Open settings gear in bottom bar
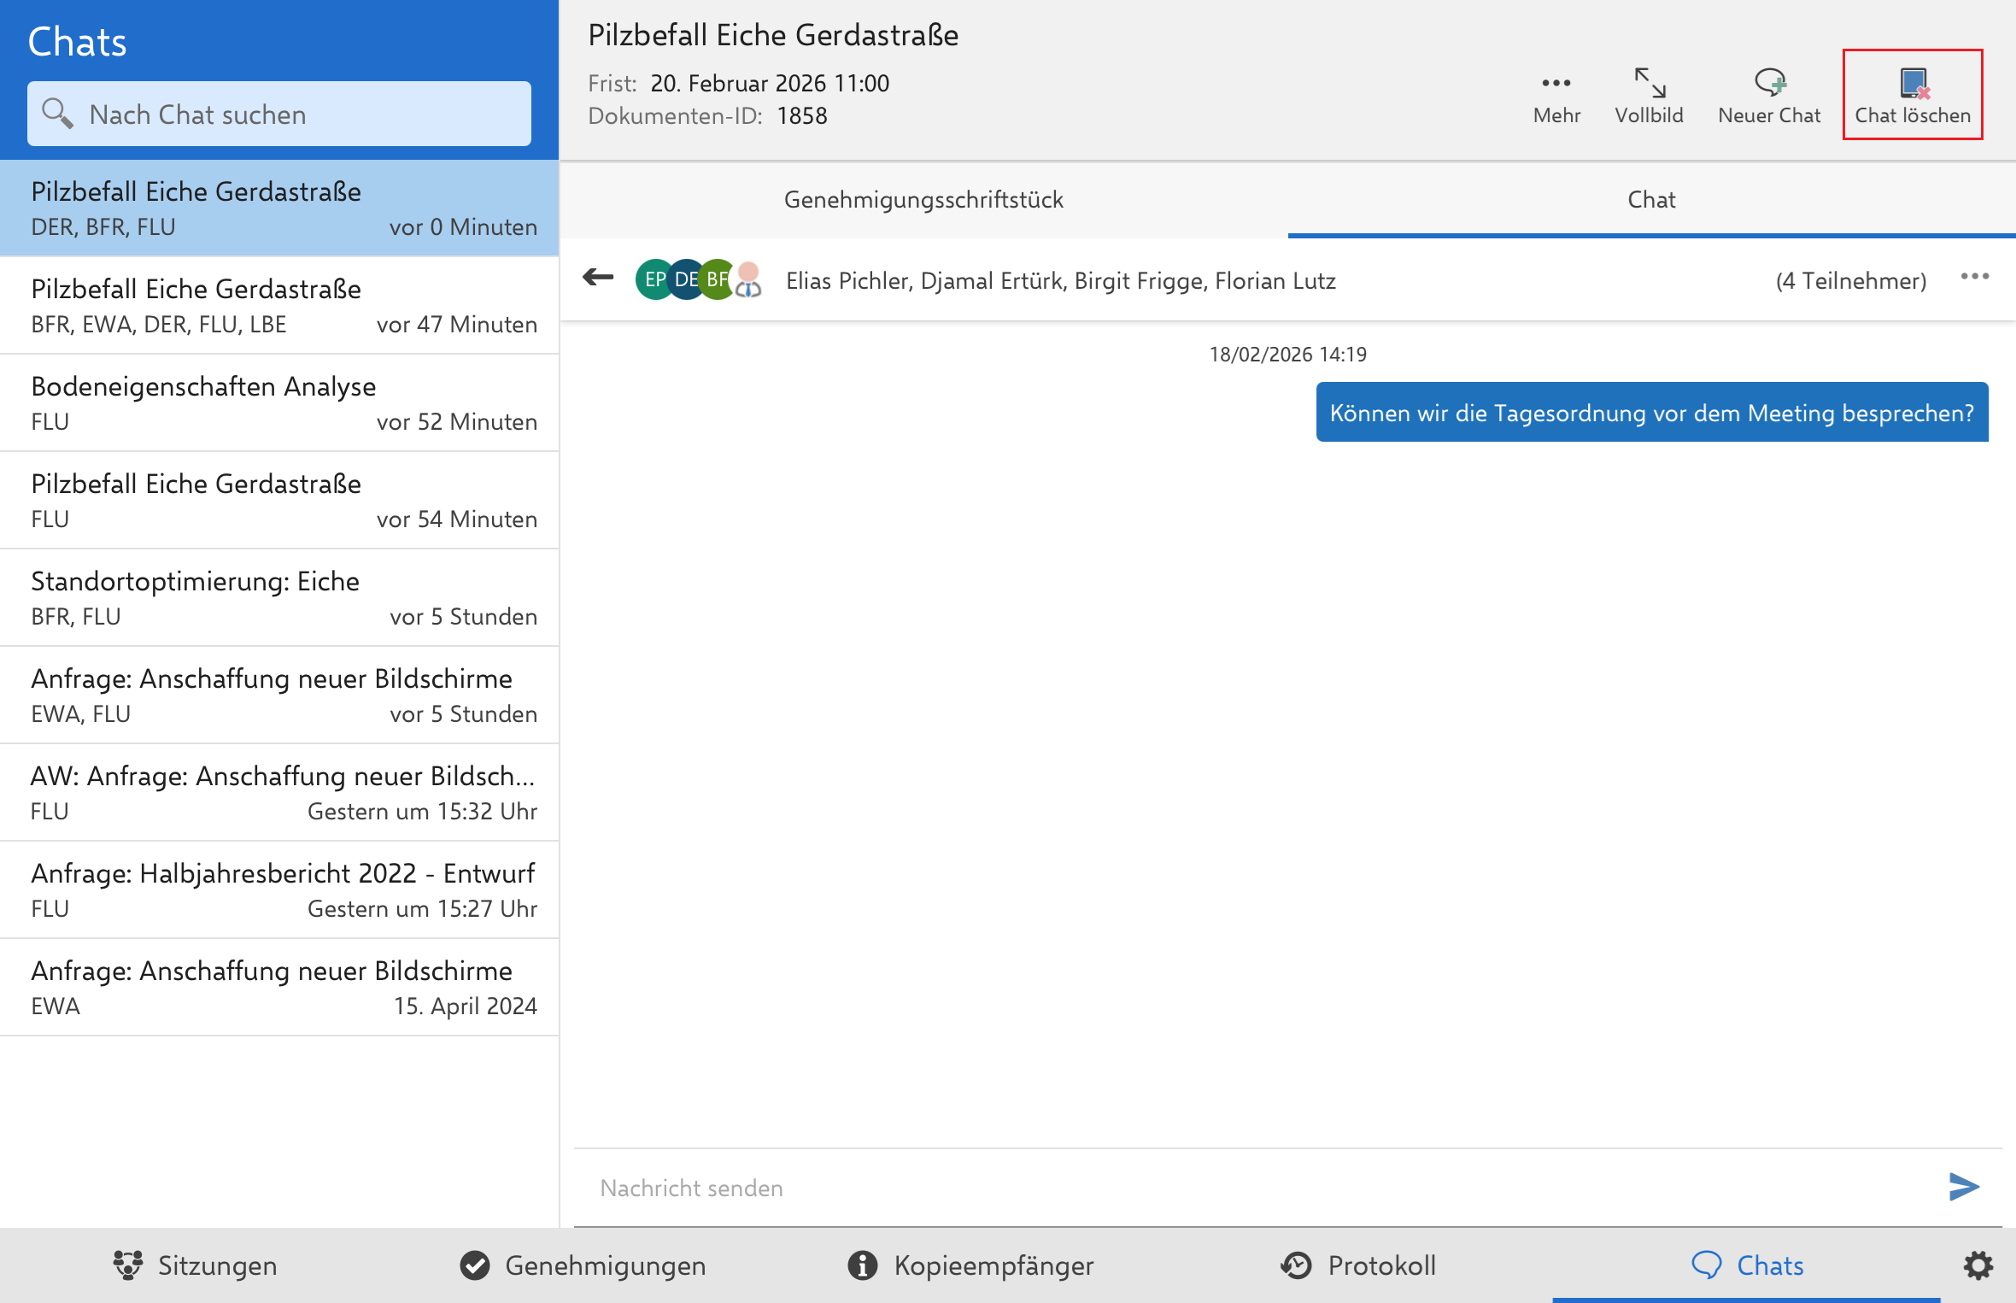Screen dimensions: 2016x1303 1978,1265
